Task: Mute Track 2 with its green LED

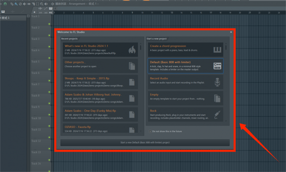Action: pos(49,35)
